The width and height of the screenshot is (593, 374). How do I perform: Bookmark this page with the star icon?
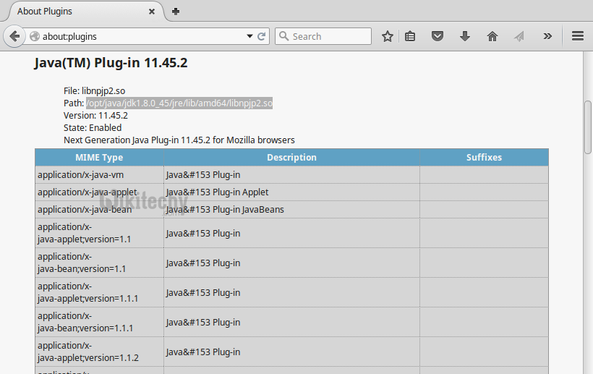(388, 36)
